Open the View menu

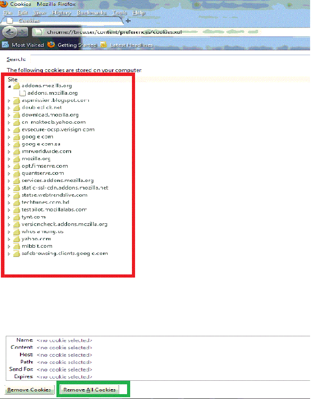click(40, 12)
